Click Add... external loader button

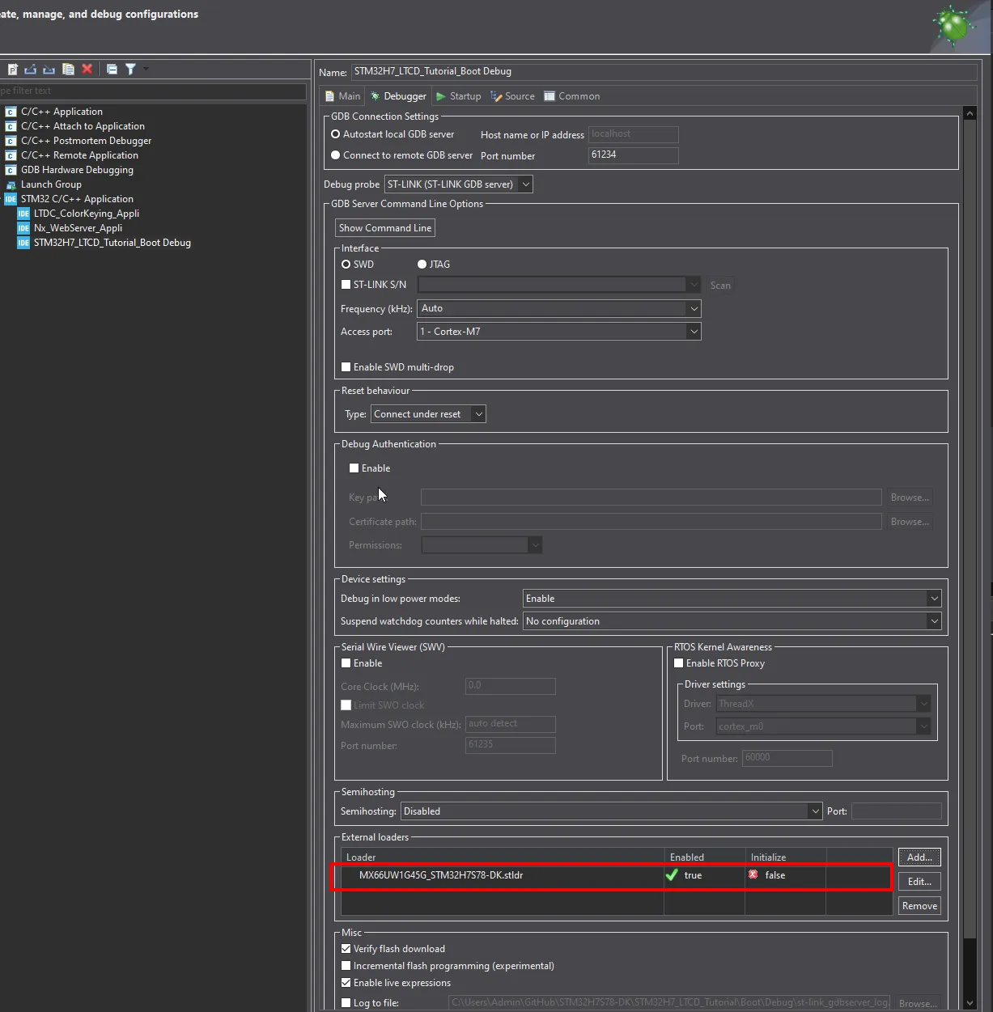919,857
